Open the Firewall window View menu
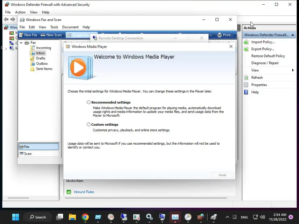 34,12
